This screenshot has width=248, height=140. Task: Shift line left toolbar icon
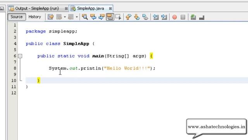[156, 17]
